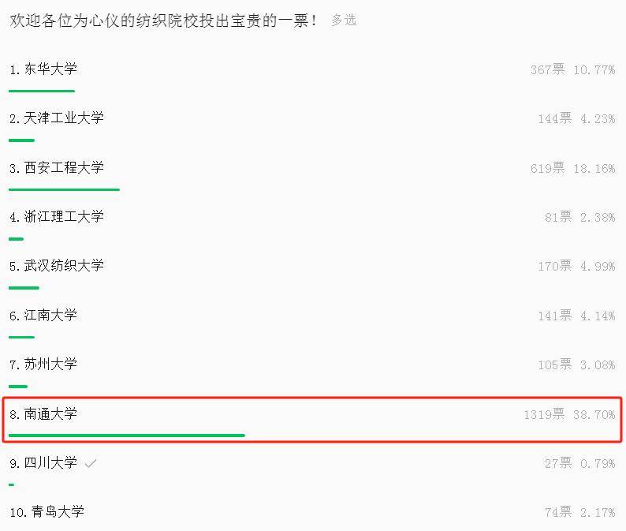Click the 619票 18.16% result text
The height and width of the screenshot is (531, 626).
pyautogui.click(x=572, y=168)
